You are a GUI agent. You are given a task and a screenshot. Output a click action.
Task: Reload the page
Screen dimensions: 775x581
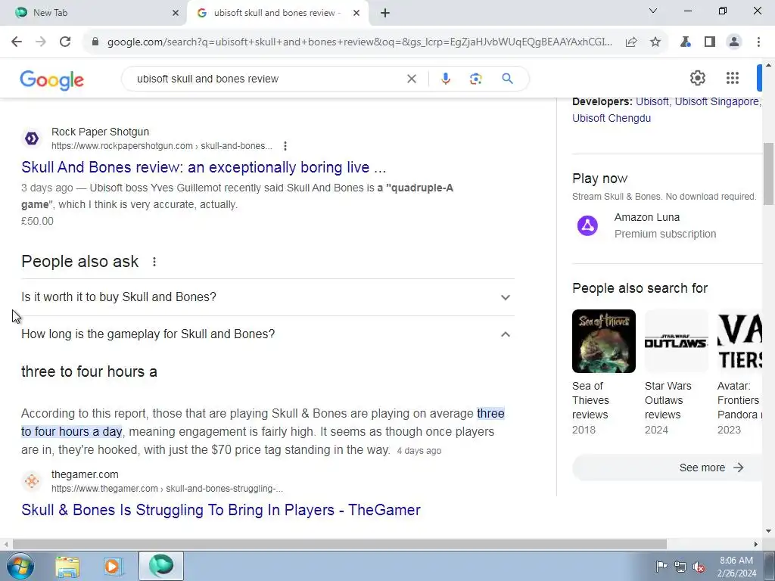[x=65, y=42]
